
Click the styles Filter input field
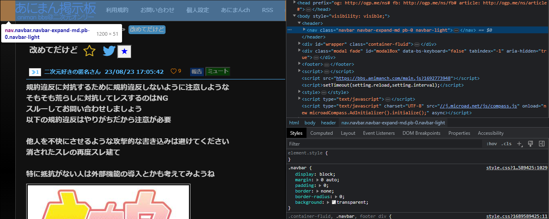383,144
